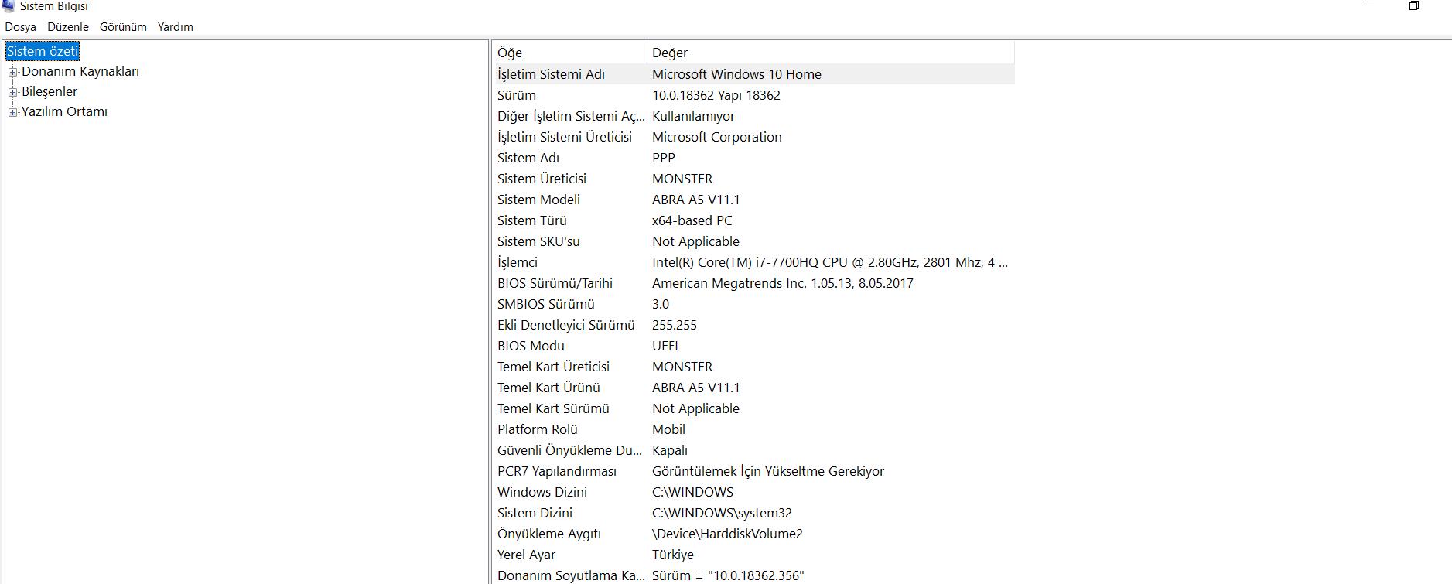The image size is (1452, 584).
Task: Restore down the Sistem Bilgisi window
Action: [x=1413, y=6]
